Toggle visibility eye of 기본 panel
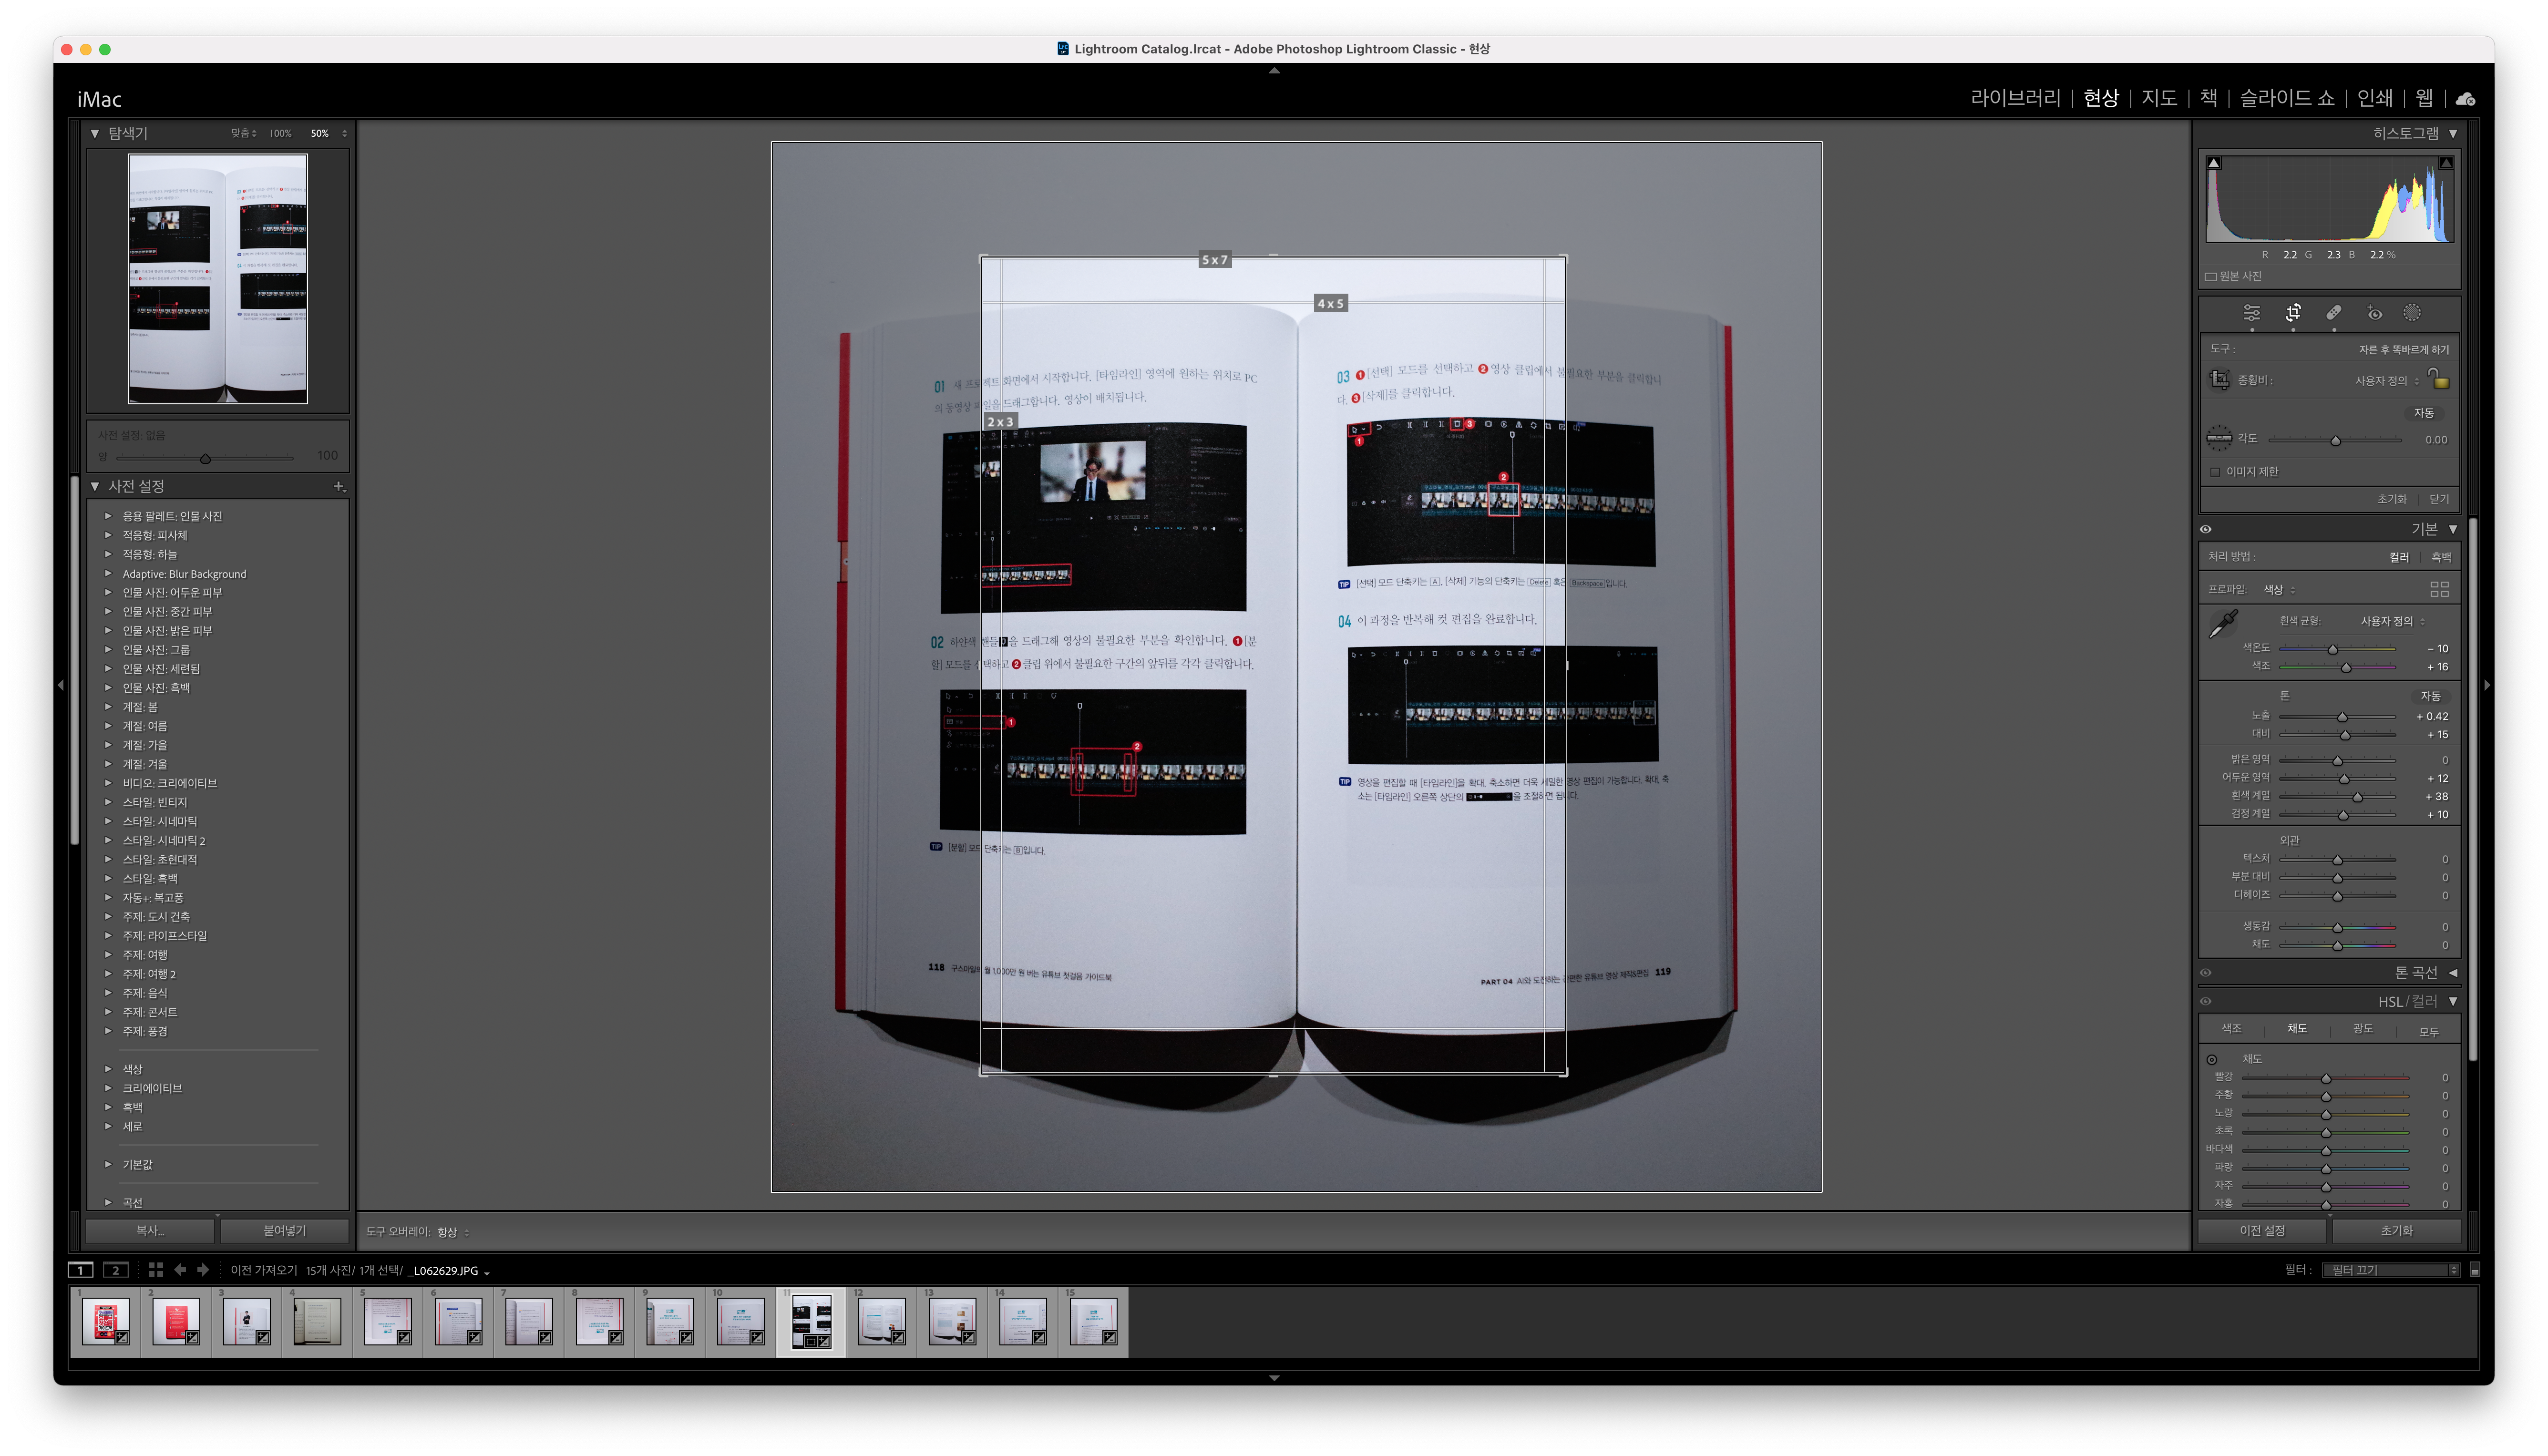The height and width of the screenshot is (1456, 2548). (2206, 529)
